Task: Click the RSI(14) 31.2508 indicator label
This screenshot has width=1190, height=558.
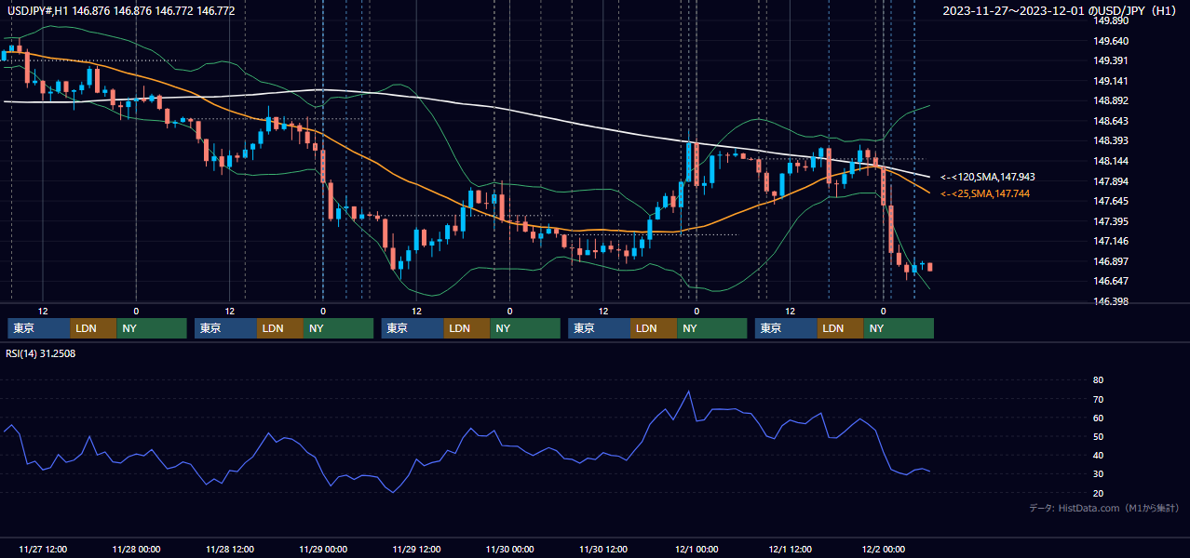Action: coord(41,353)
